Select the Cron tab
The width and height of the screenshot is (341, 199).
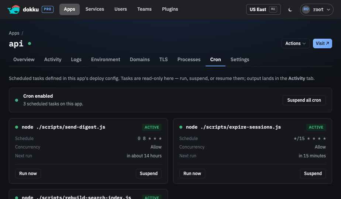(215, 60)
